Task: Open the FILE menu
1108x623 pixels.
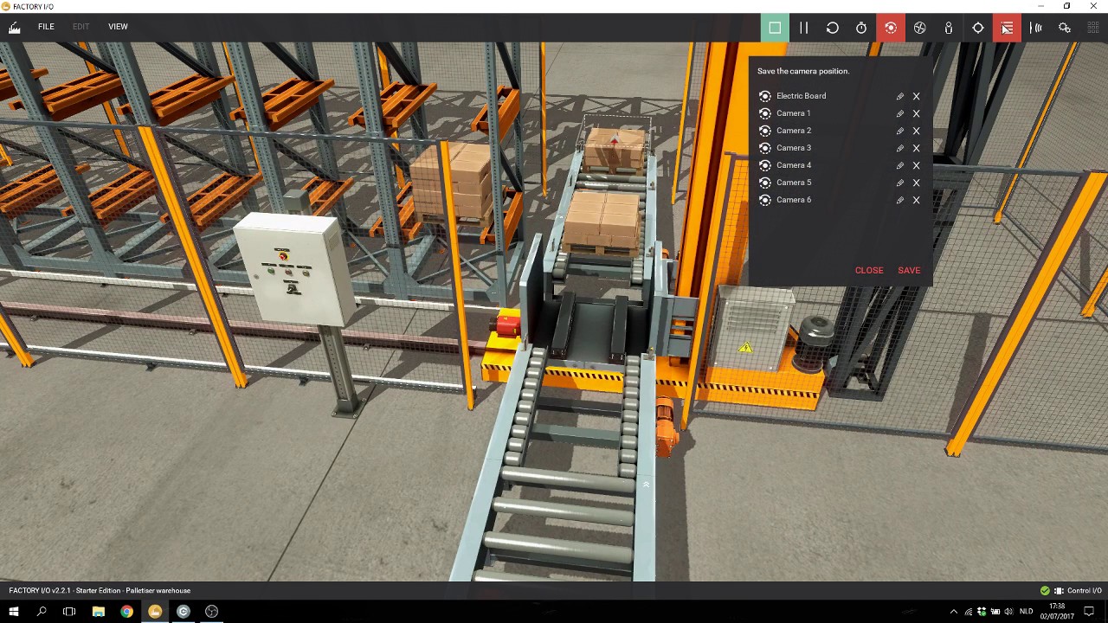Action: 46,27
